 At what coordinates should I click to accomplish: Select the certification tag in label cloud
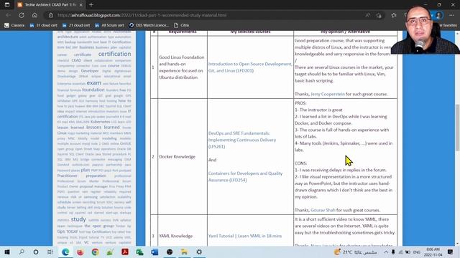(x=115, y=54)
